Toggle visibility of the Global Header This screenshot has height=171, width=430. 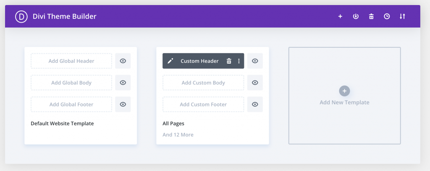(x=123, y=61)
